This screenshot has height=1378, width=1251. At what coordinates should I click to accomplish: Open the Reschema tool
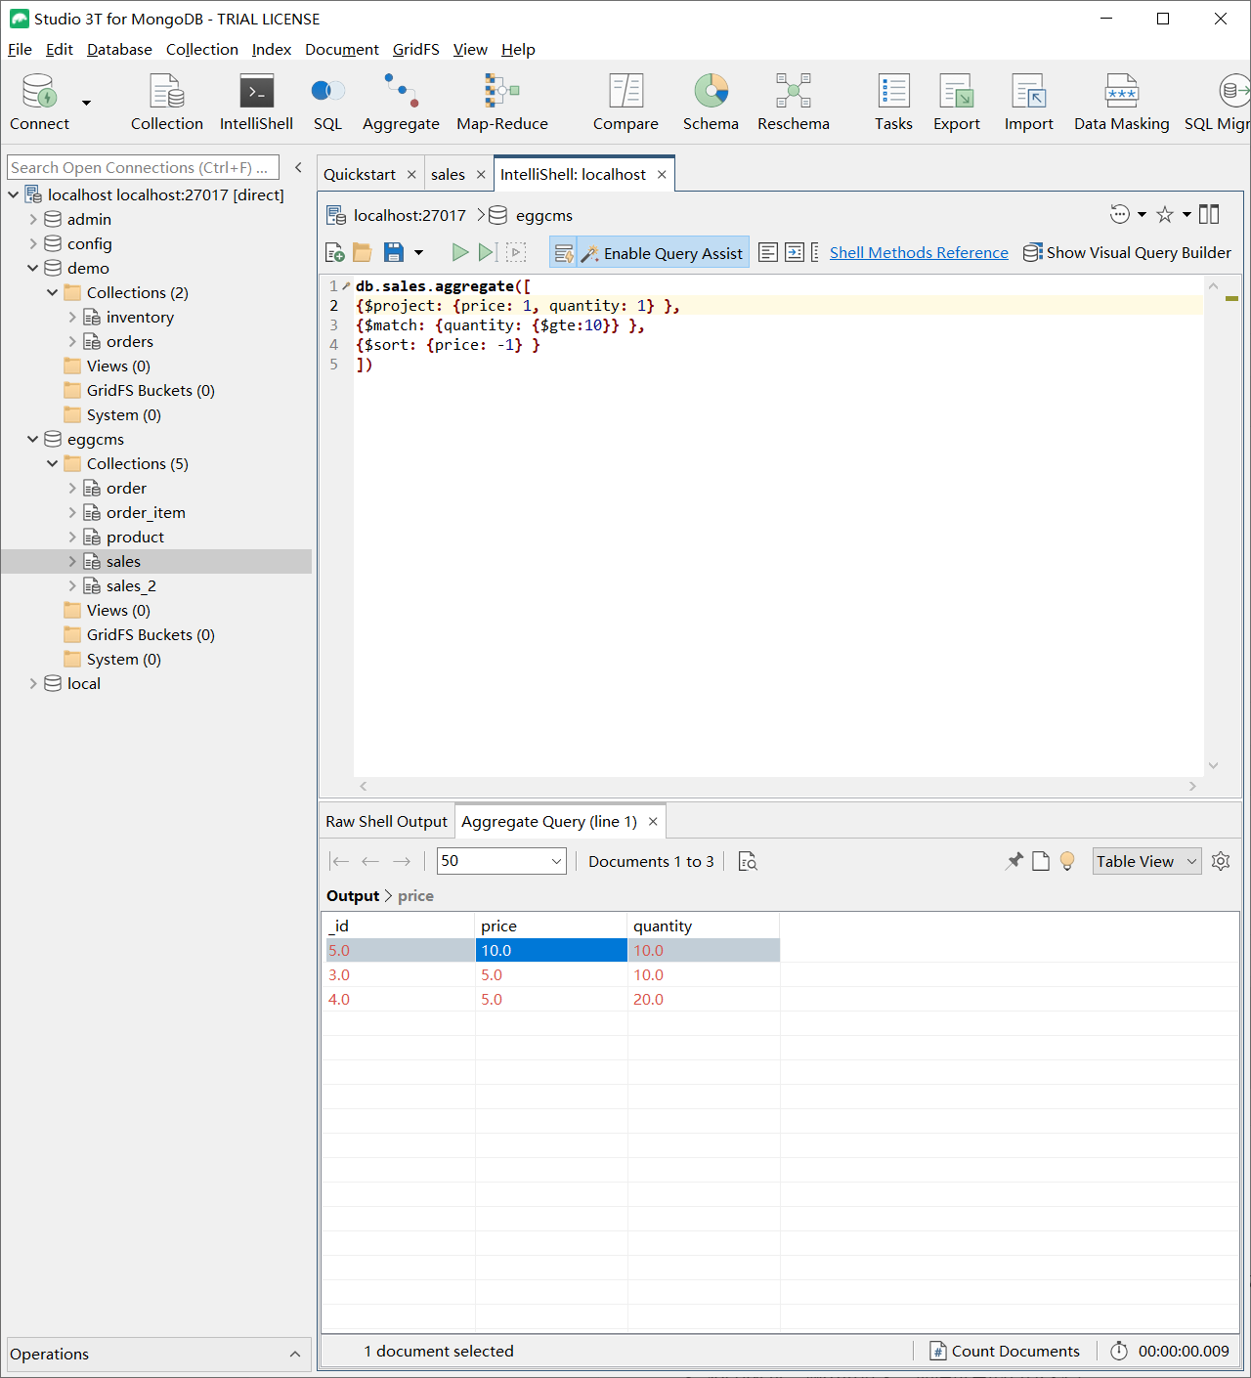(x=794, y=103)
